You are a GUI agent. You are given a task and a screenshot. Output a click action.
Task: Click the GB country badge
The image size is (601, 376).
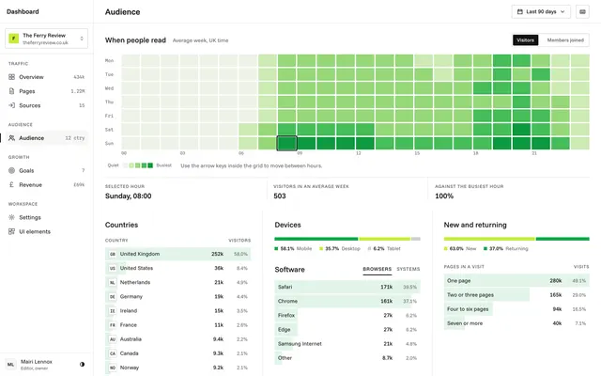click(x=113, y=254)
